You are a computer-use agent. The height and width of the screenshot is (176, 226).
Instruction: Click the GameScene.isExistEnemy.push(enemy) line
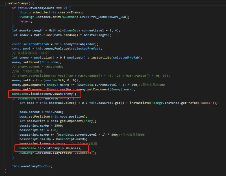[x=44, y=94]
